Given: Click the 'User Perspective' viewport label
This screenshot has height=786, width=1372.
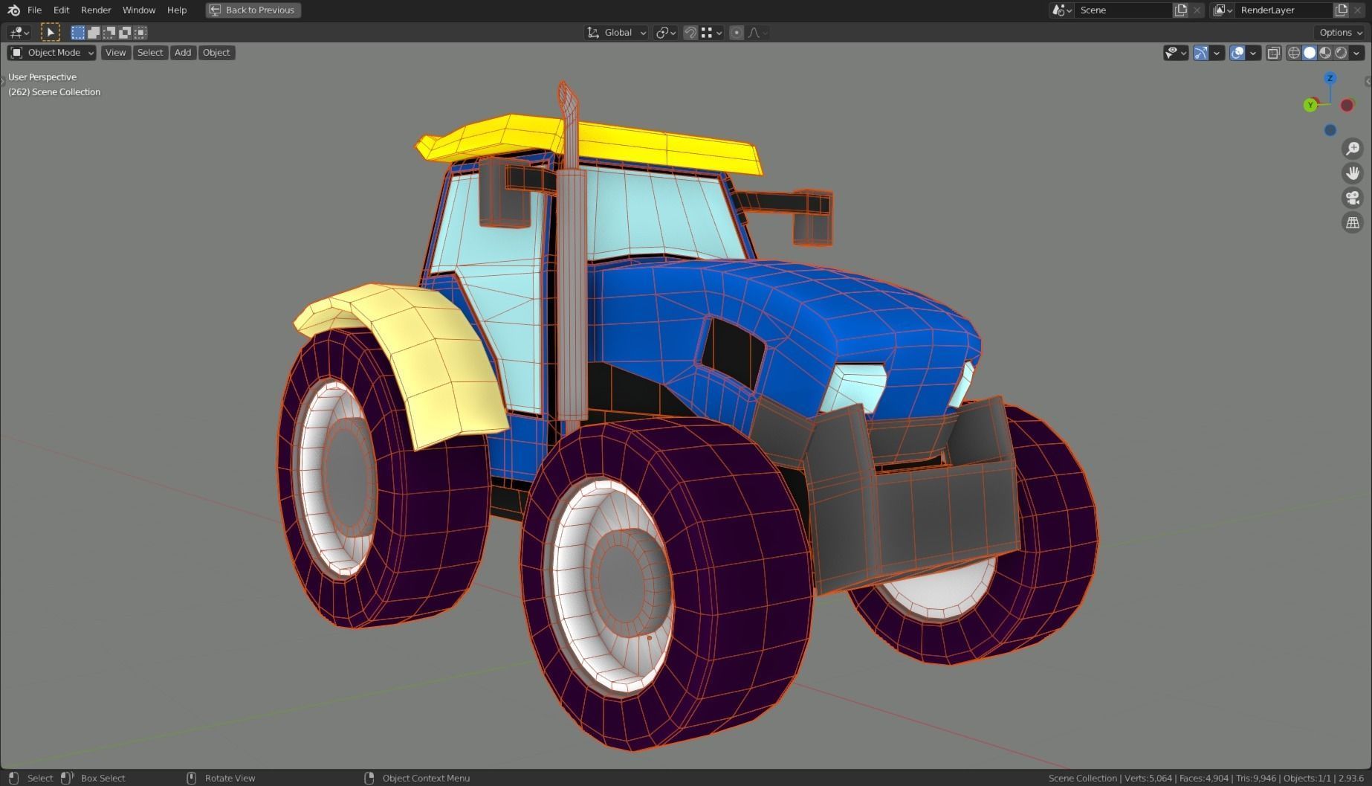Looking at the screenshot, I should pyautogui.click(x=42, y=77).
